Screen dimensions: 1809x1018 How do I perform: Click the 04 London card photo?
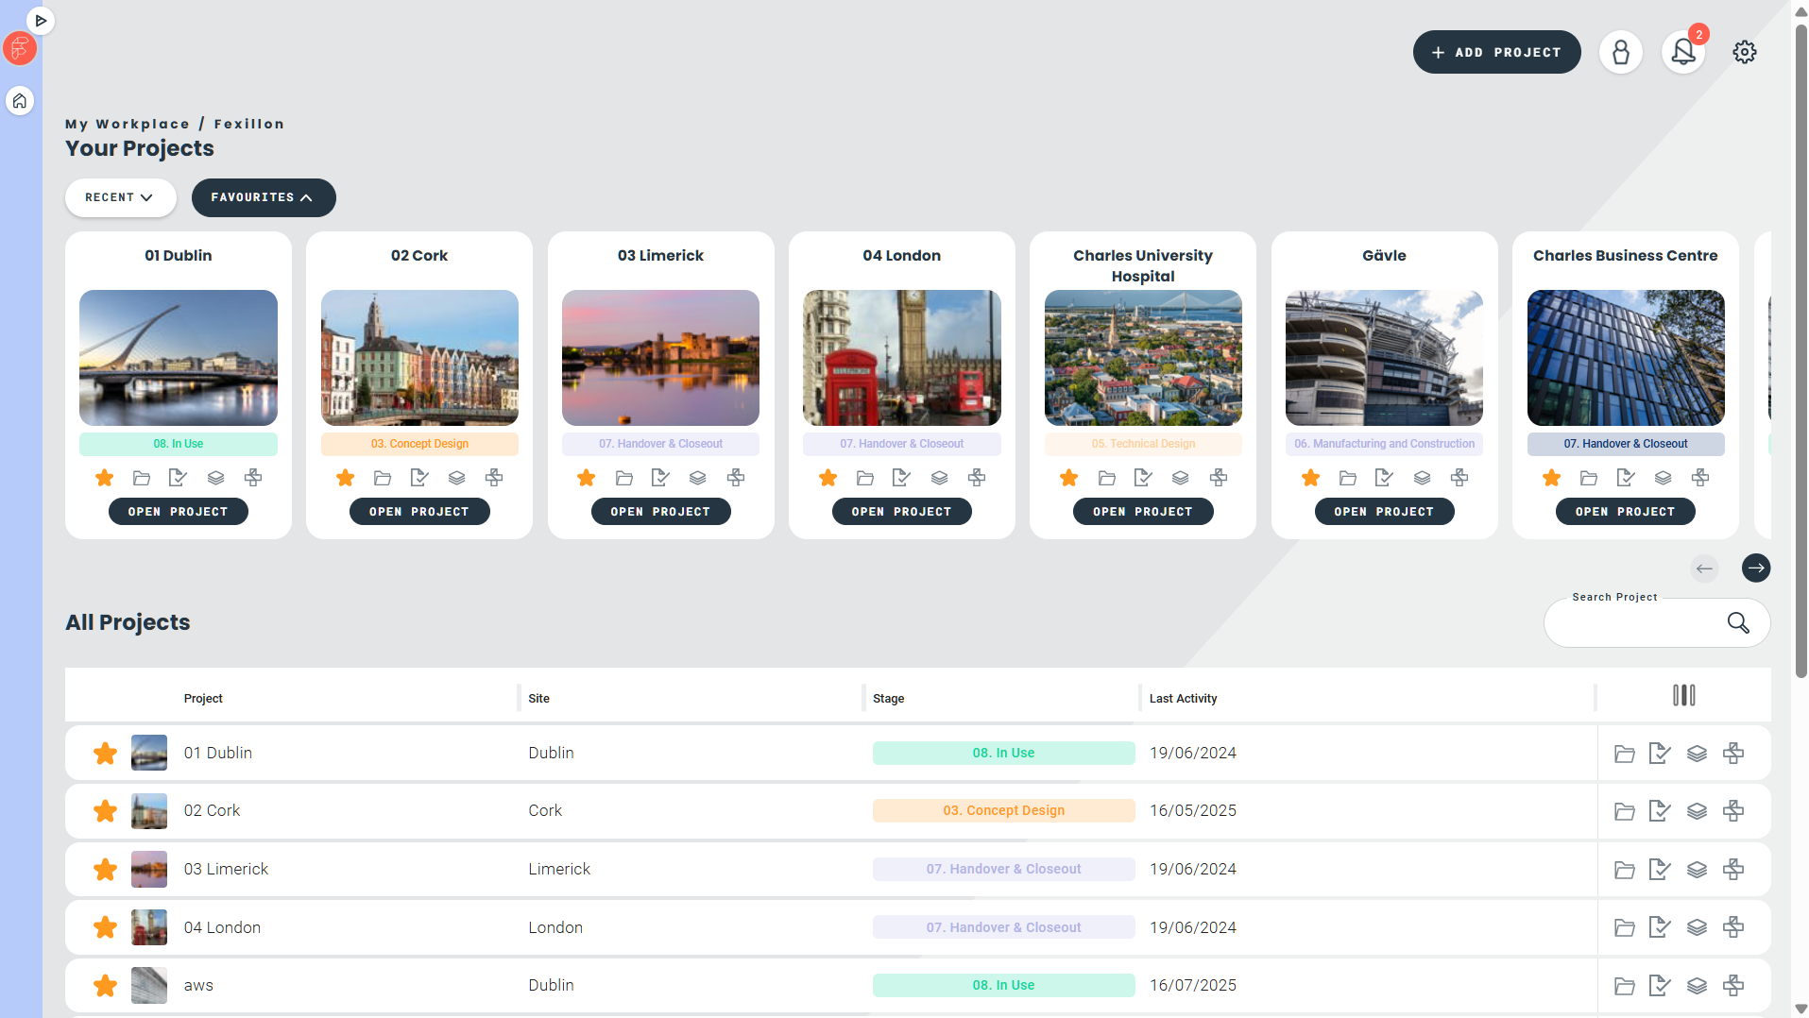tap(902, 358)
